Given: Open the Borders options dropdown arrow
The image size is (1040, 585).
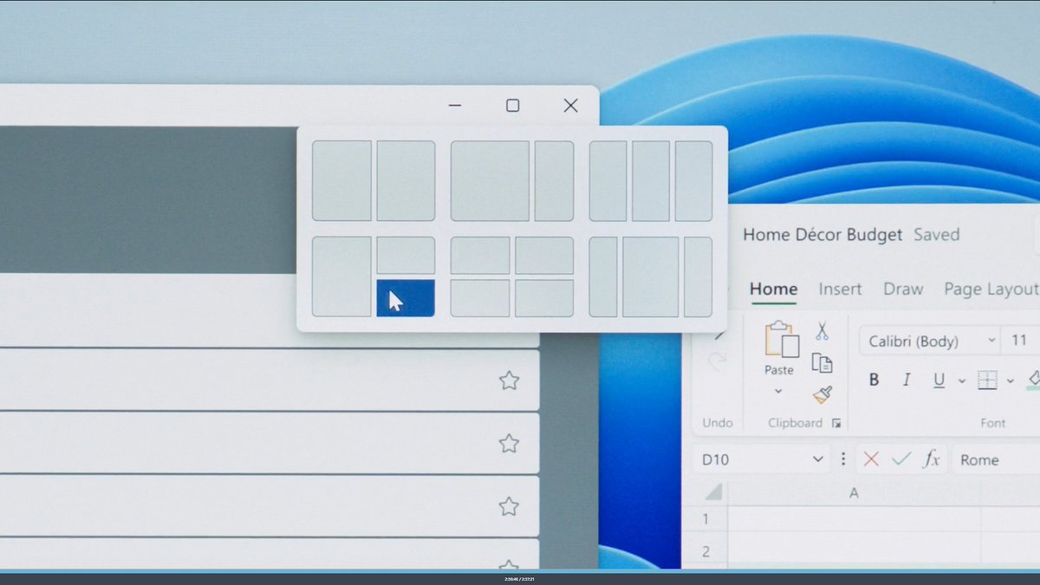Looking at the screenshot, I should pos(1011,380).
